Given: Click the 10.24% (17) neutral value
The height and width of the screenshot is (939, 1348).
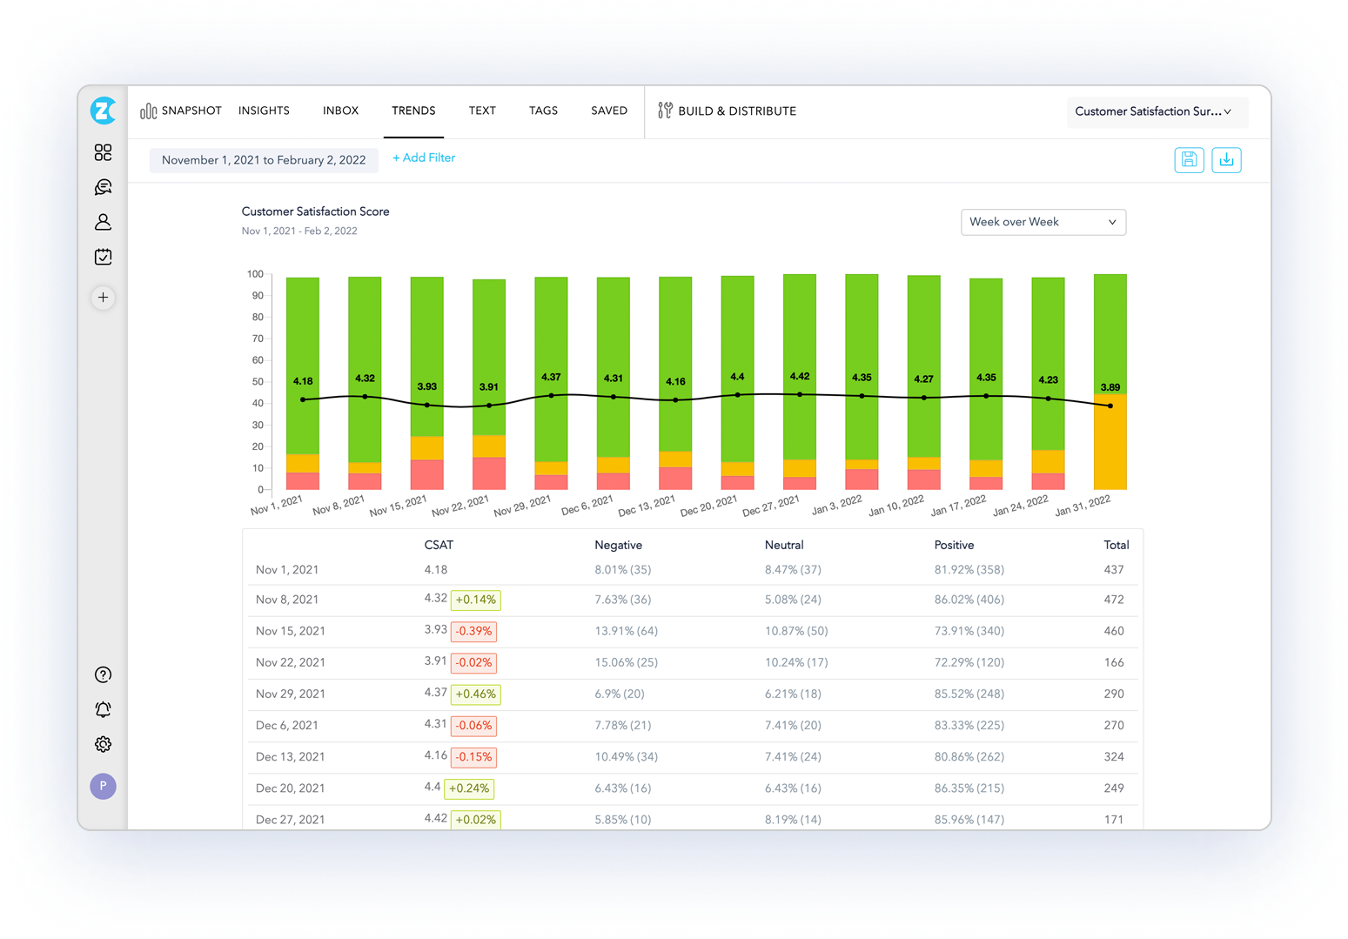Looking at the screenshot, I should (x=796, y=662).
